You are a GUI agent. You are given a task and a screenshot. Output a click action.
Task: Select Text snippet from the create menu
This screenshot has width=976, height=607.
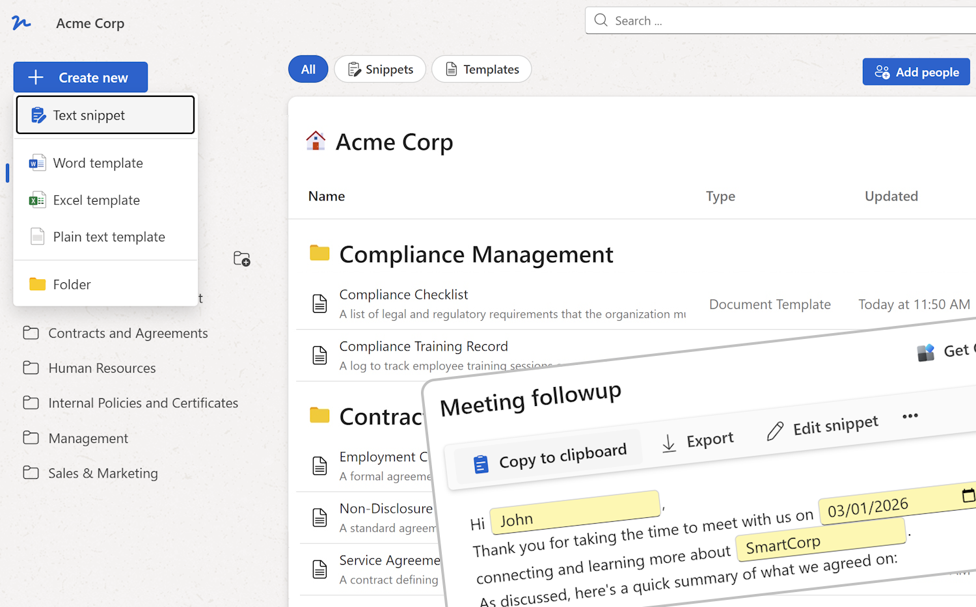tap(105, 115)
